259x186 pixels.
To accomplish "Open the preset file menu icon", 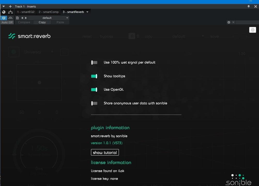I will [x=17, y=18].
